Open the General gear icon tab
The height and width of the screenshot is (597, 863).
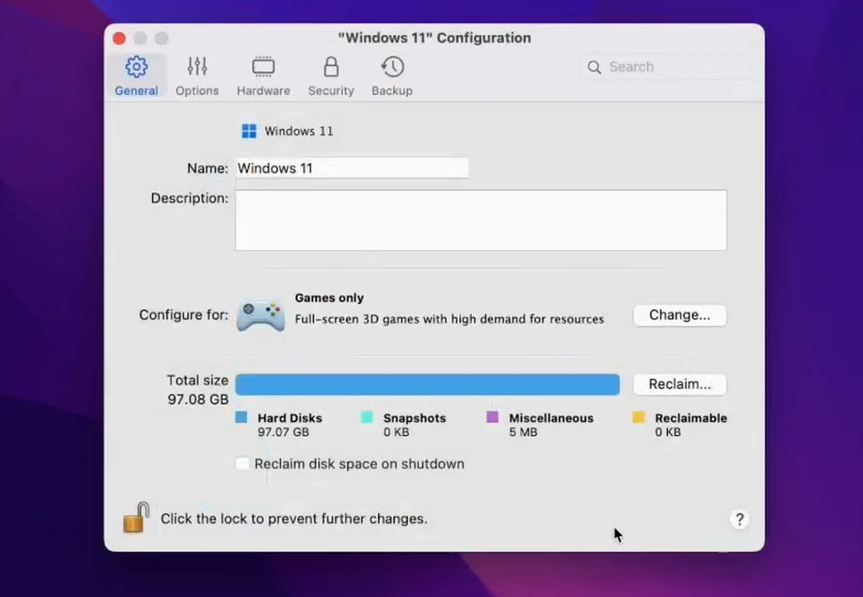[x=136, y=67]
